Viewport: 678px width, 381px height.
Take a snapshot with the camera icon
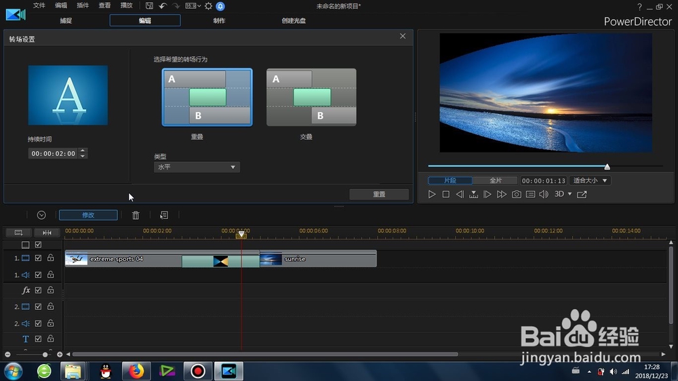[516, 194]
